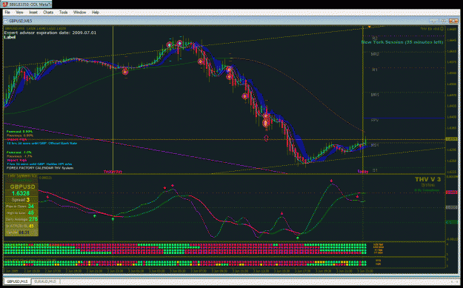This screenshot has width=463, height=288.
Task: Click the orange chart shift triangle marker
Action: point(370,27)
